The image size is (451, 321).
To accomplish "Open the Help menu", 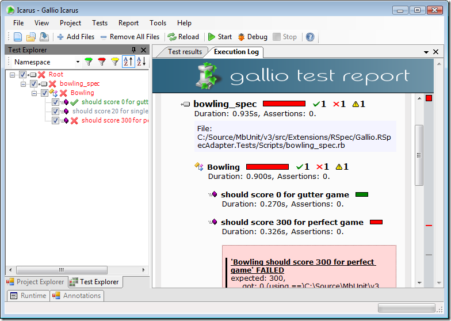I will click(x=184, y=23).
